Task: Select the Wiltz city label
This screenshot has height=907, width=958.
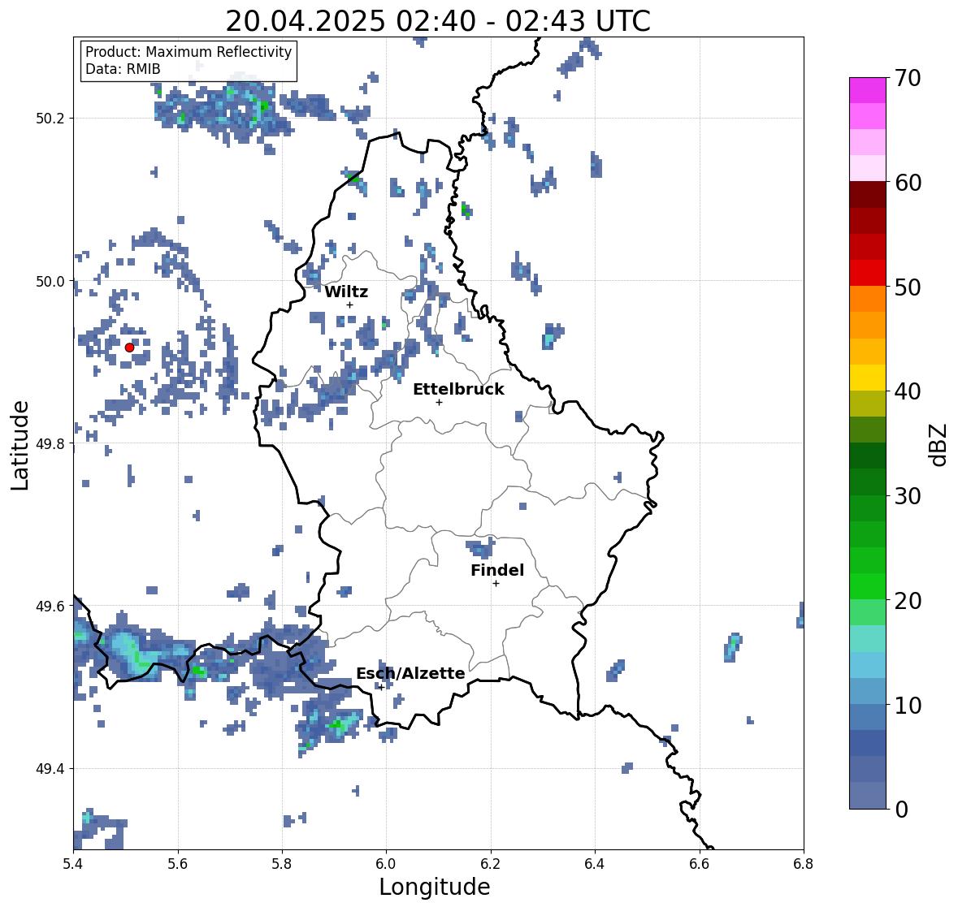Action: (346, 292)
